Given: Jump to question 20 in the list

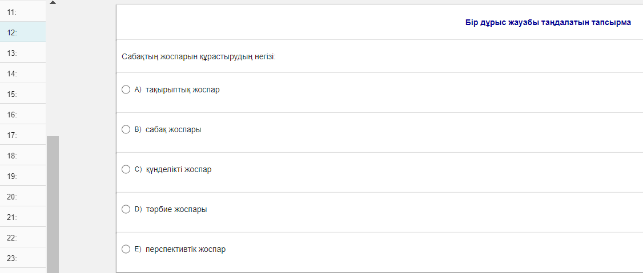Looking at the screenshot, I should 23,196.
